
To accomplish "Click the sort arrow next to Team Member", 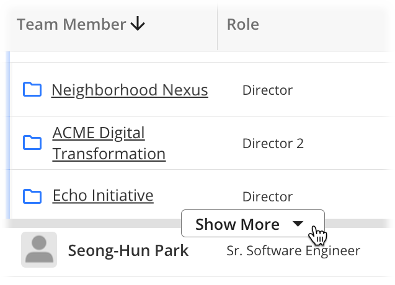I will pyautogui.click(x=138, y=25).
